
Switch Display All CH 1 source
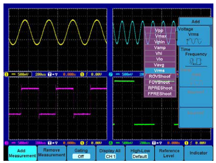110,153
